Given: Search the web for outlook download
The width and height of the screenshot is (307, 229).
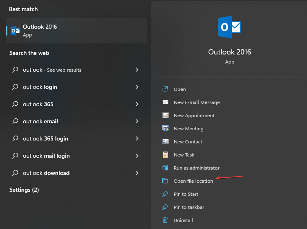Looking at the screenshot, I should tap(46, 173).
